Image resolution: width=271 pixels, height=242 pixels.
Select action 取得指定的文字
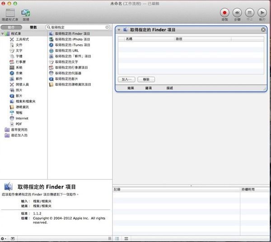(66, 62)
